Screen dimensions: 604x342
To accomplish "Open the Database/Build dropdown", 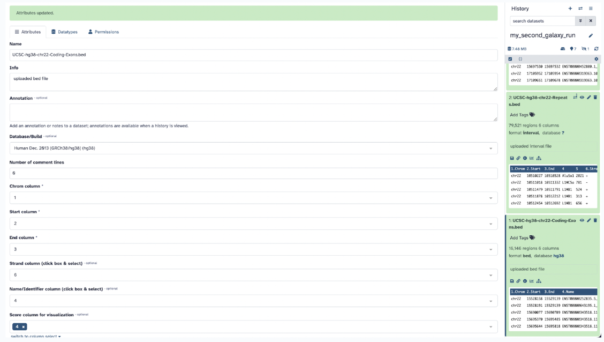I will (253, 148).
